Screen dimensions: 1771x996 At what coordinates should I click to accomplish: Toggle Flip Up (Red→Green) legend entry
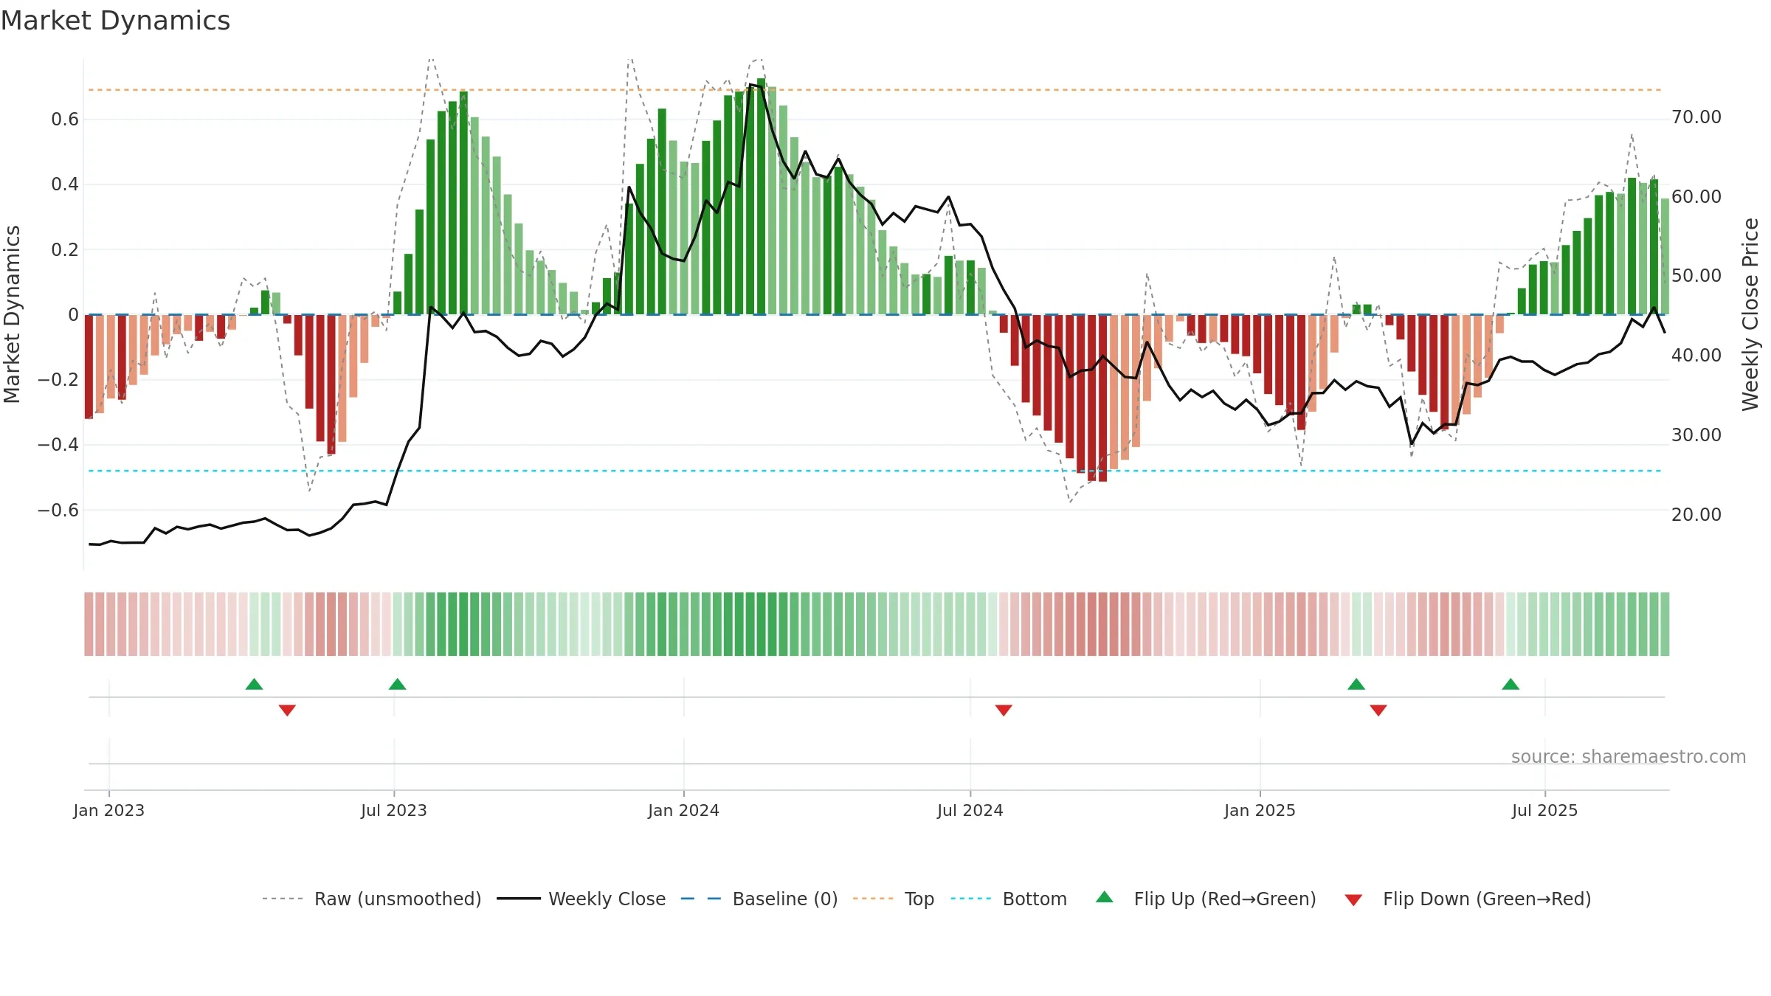pos(1206,899)
